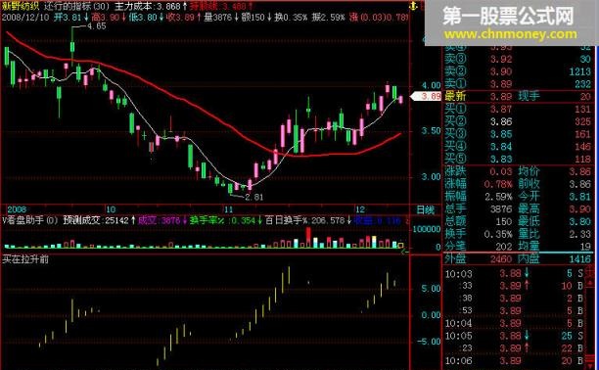Select the 10:05 trade tick row with 25 S
The height and width of the screenshot is (370, 599).
coord(515,336)
